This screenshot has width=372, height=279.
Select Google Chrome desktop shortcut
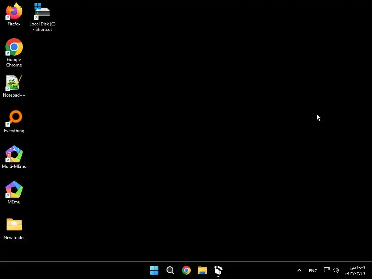pos(14,53)
